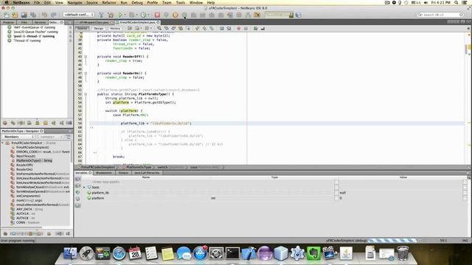The image size is (472, 265).
Task: Click the green Run Project icon
Action: coord(120,15)
